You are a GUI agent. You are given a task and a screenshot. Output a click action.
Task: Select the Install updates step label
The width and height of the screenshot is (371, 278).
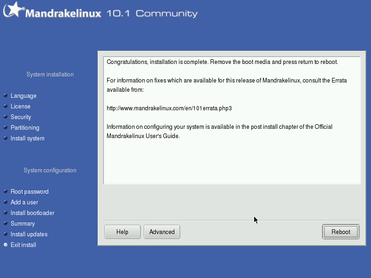click(x=29, y=234)
